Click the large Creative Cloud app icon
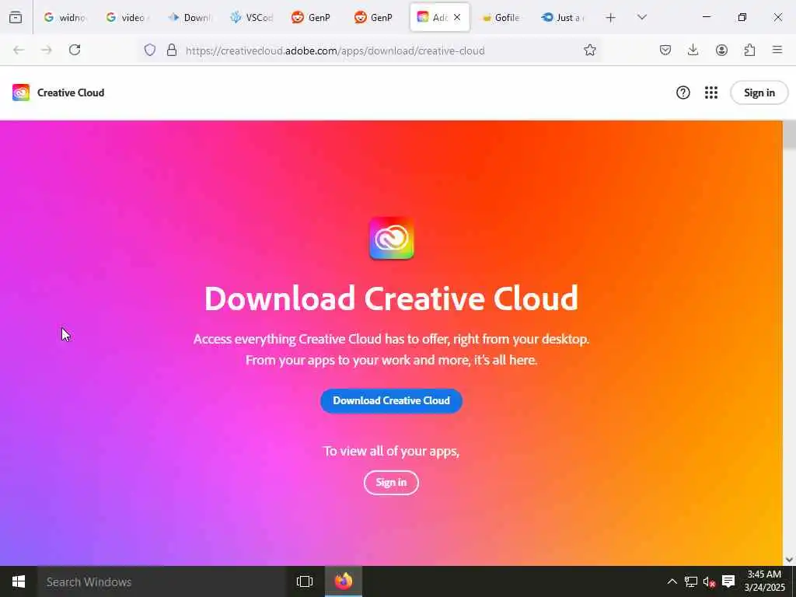Viewport: 796px width, 597px height. 392,238
